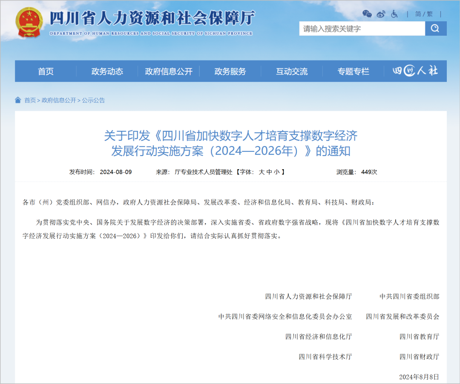This screenshot has width=460, height=384.
Task: Open the 政务动态 navigation menu
Action: (107, 72)
